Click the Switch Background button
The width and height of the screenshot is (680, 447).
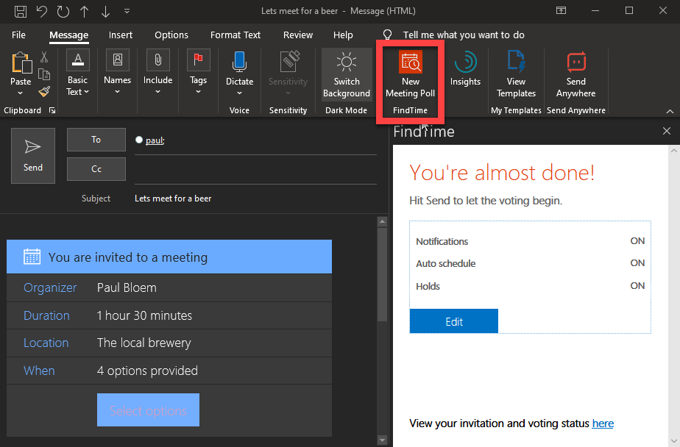[347, 75]
